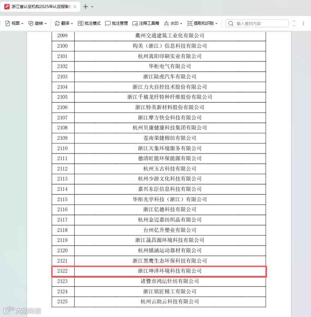Select 德清旺能环保能源有限公司 cell
The width and height of the screenshot is (311, 317).
170,158
